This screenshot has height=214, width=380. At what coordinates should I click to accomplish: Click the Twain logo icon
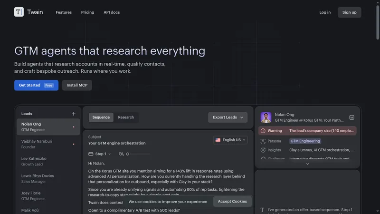tap(19, 12)
